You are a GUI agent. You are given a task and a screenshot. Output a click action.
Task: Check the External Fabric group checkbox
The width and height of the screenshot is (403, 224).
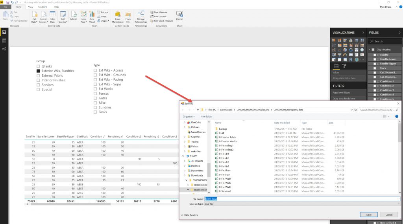tap(38, 75)
